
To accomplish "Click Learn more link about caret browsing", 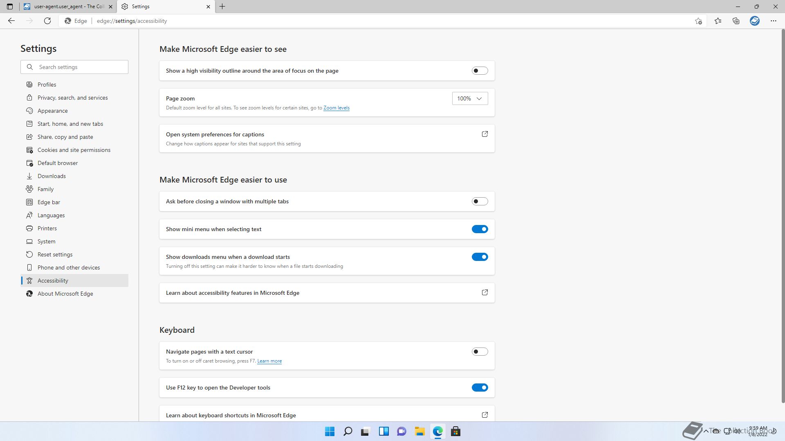I will click(x=269, y=361).
